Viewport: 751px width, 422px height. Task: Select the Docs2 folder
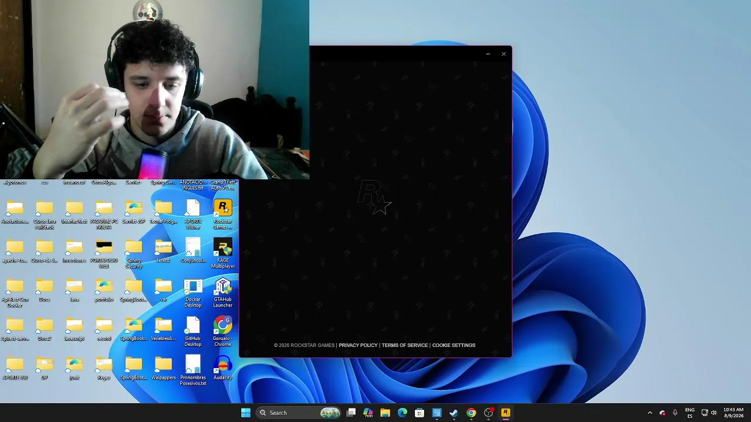click(45, 329)
